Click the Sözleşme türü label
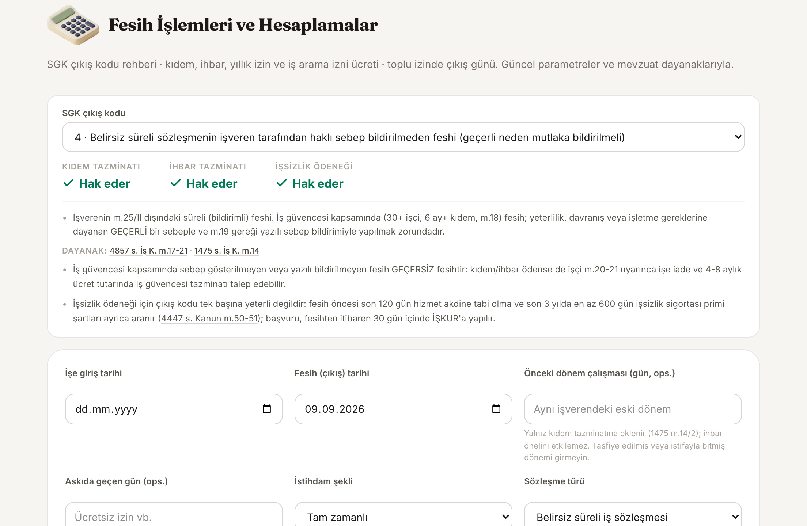The image size is (807, 526). 554,481
